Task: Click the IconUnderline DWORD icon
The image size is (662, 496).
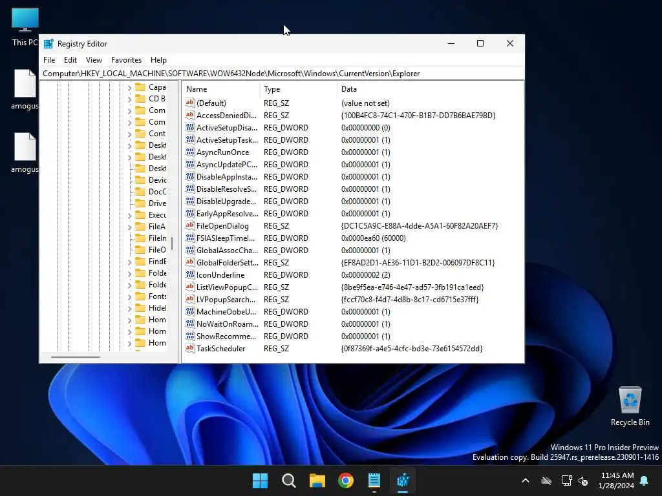Action: pos(190,274)
